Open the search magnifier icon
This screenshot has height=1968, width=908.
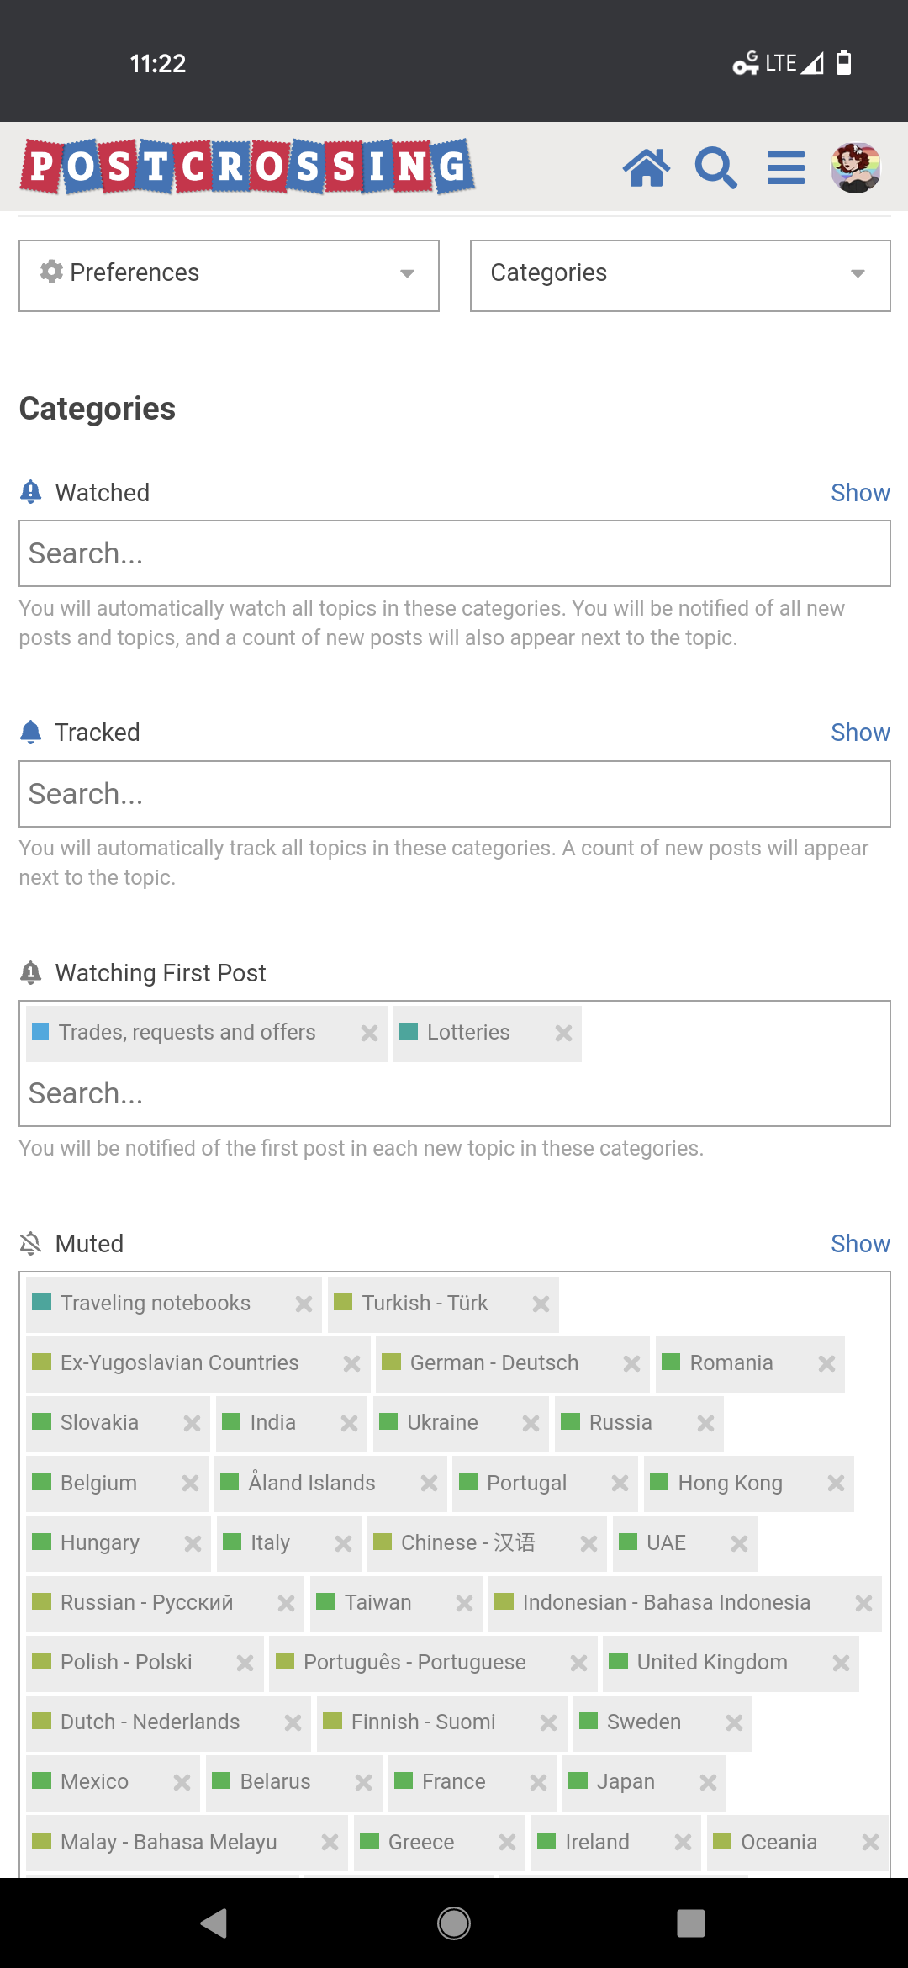coord(715,167)
